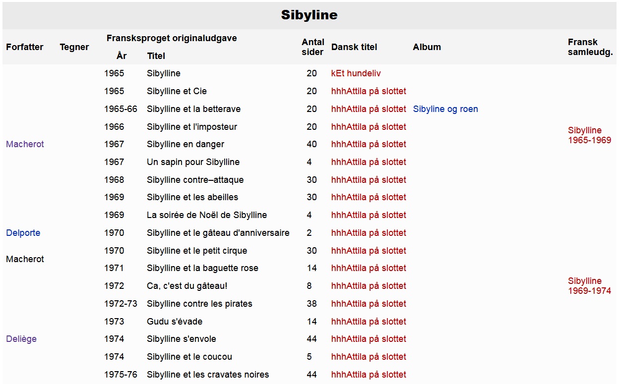Select the title Sibylline contre les pirates
Viewport: 619px width, 384px height.
click(x=199, y=304)
